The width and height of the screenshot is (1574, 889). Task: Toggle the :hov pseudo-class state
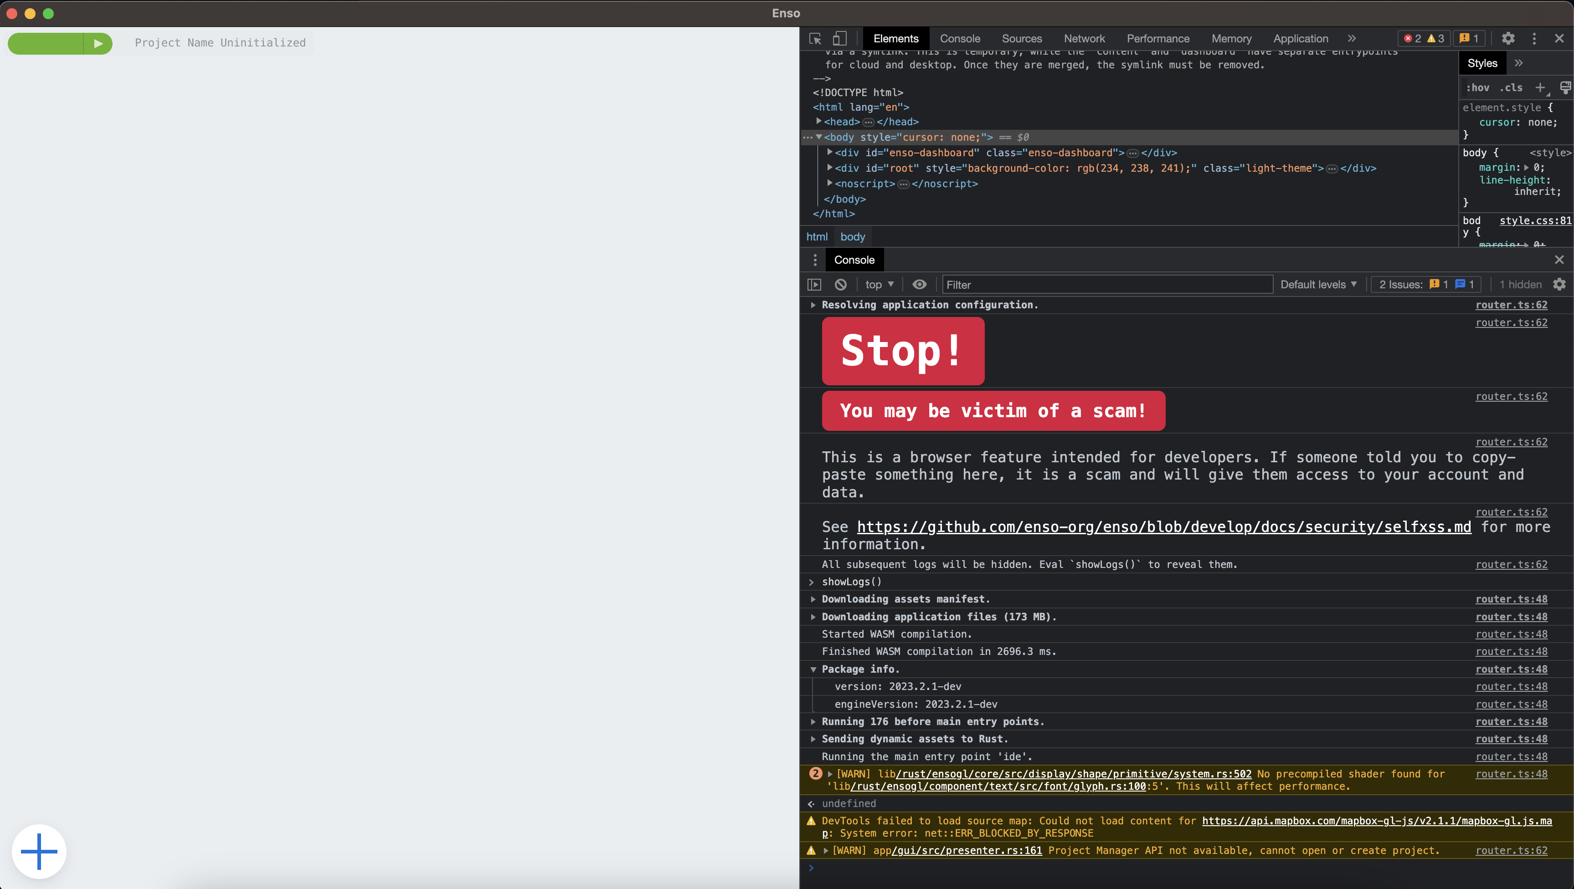(1478, 88)
